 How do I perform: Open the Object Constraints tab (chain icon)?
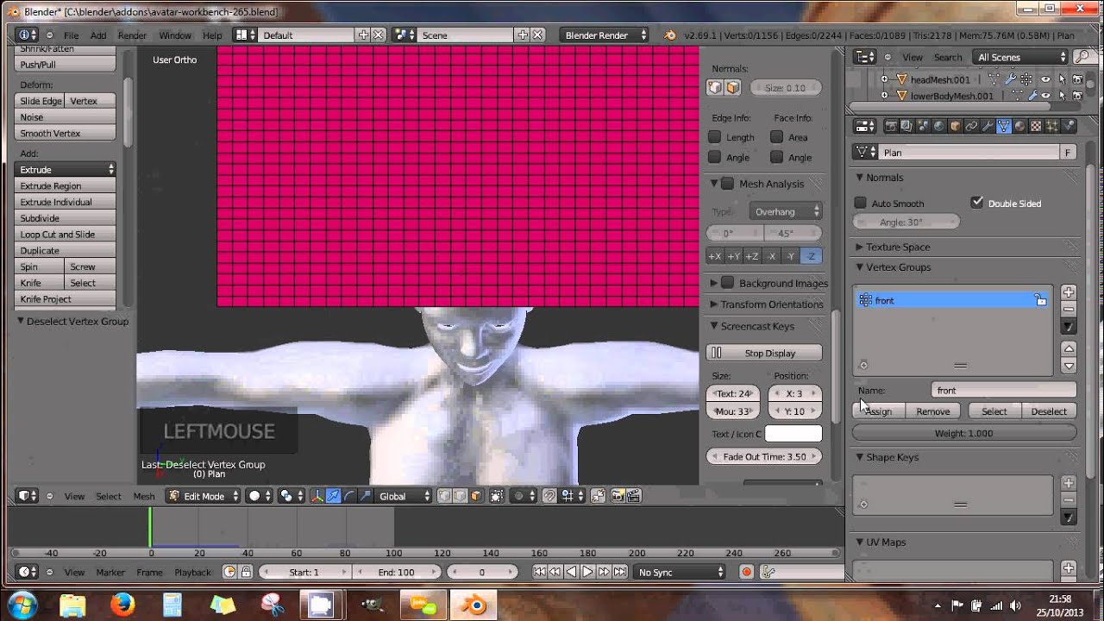971,126
